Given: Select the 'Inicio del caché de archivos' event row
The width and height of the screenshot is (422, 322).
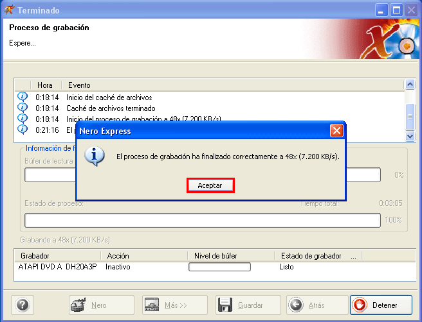Looking at the screenshot, I should tap(210, 97).
